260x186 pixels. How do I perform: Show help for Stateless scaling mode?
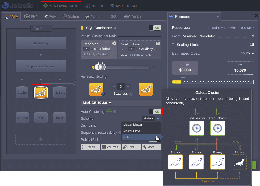point(131,94)
